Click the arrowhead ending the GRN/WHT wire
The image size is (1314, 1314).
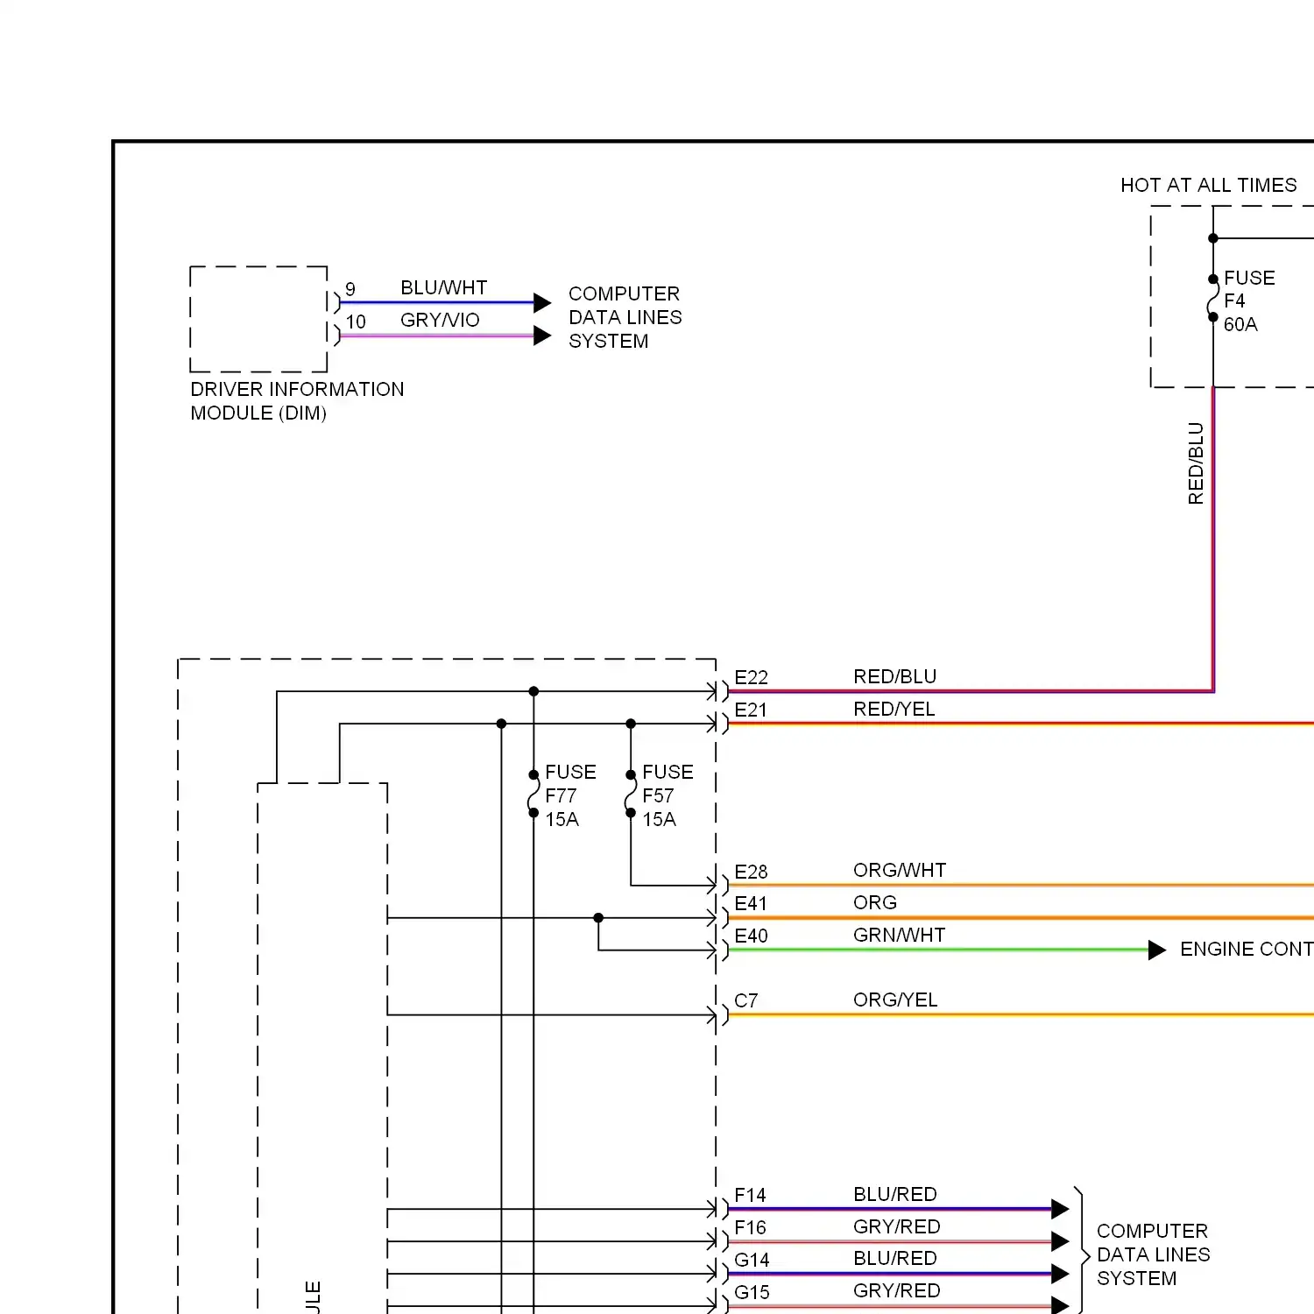click(1157, 950)
